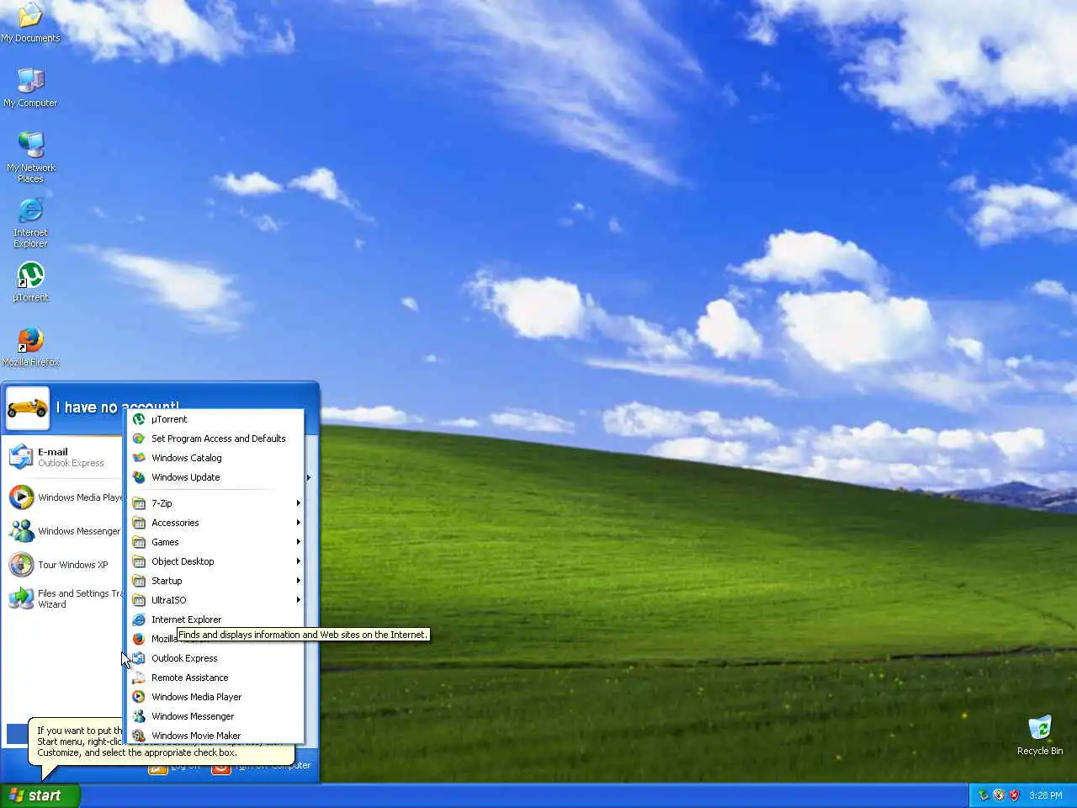Start Tour Windows XP
This screenshot has height=808, width=1077.
(64, 565)
